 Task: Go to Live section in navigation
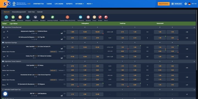29,4
